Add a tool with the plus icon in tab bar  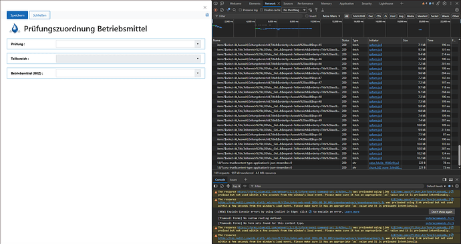tap(402, 3)
